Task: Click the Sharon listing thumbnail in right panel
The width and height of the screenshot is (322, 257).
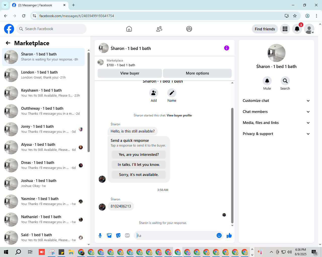Action: click(x=276, y=53)
